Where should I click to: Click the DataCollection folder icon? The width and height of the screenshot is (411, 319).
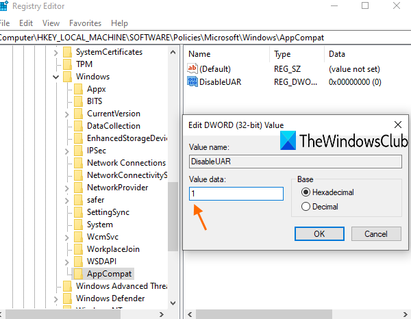[78, 126]
